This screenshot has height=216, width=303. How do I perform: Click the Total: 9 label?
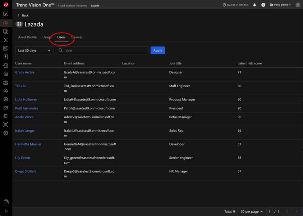[x=230, y=211]
